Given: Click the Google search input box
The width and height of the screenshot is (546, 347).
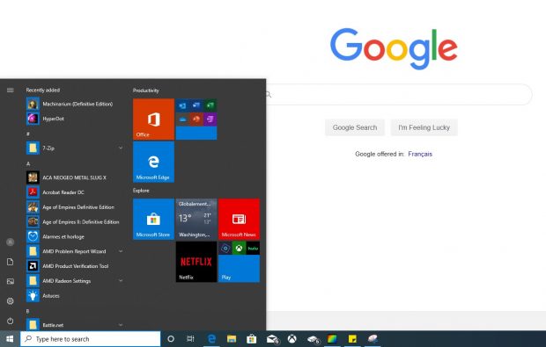Looking at the screenshot, I should click(x=399, y=94).
